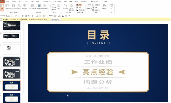Open the OneKey Lite tab
Viewport: 171px width, 103px height.
point(94,2)
